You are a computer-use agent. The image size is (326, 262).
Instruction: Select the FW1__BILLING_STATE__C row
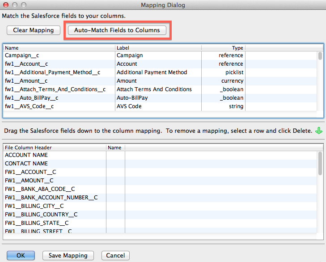click(x=160, y=223)
